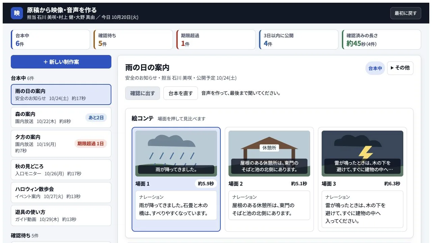Click the 約5.1秒 duration label

[x=299, y=184]
